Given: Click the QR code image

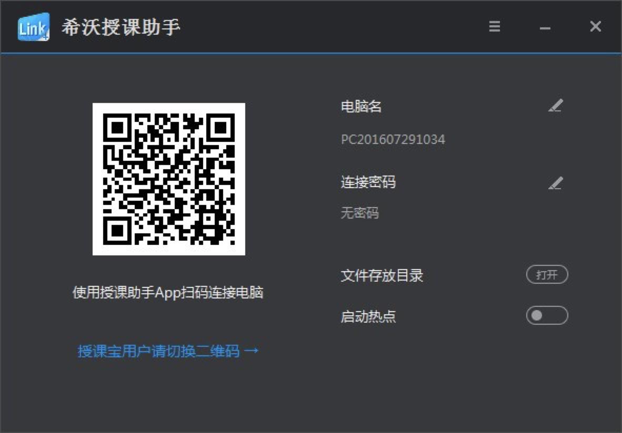Looking at the screenshot, I should (x=168, y=179).
